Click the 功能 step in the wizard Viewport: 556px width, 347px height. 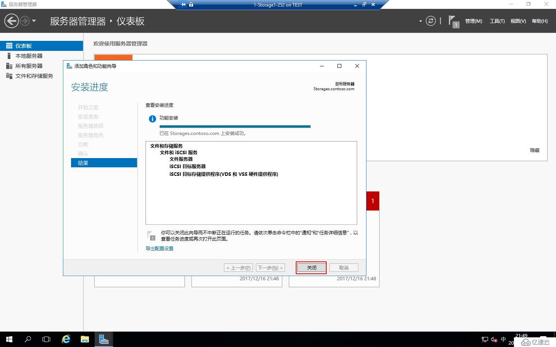83,144
